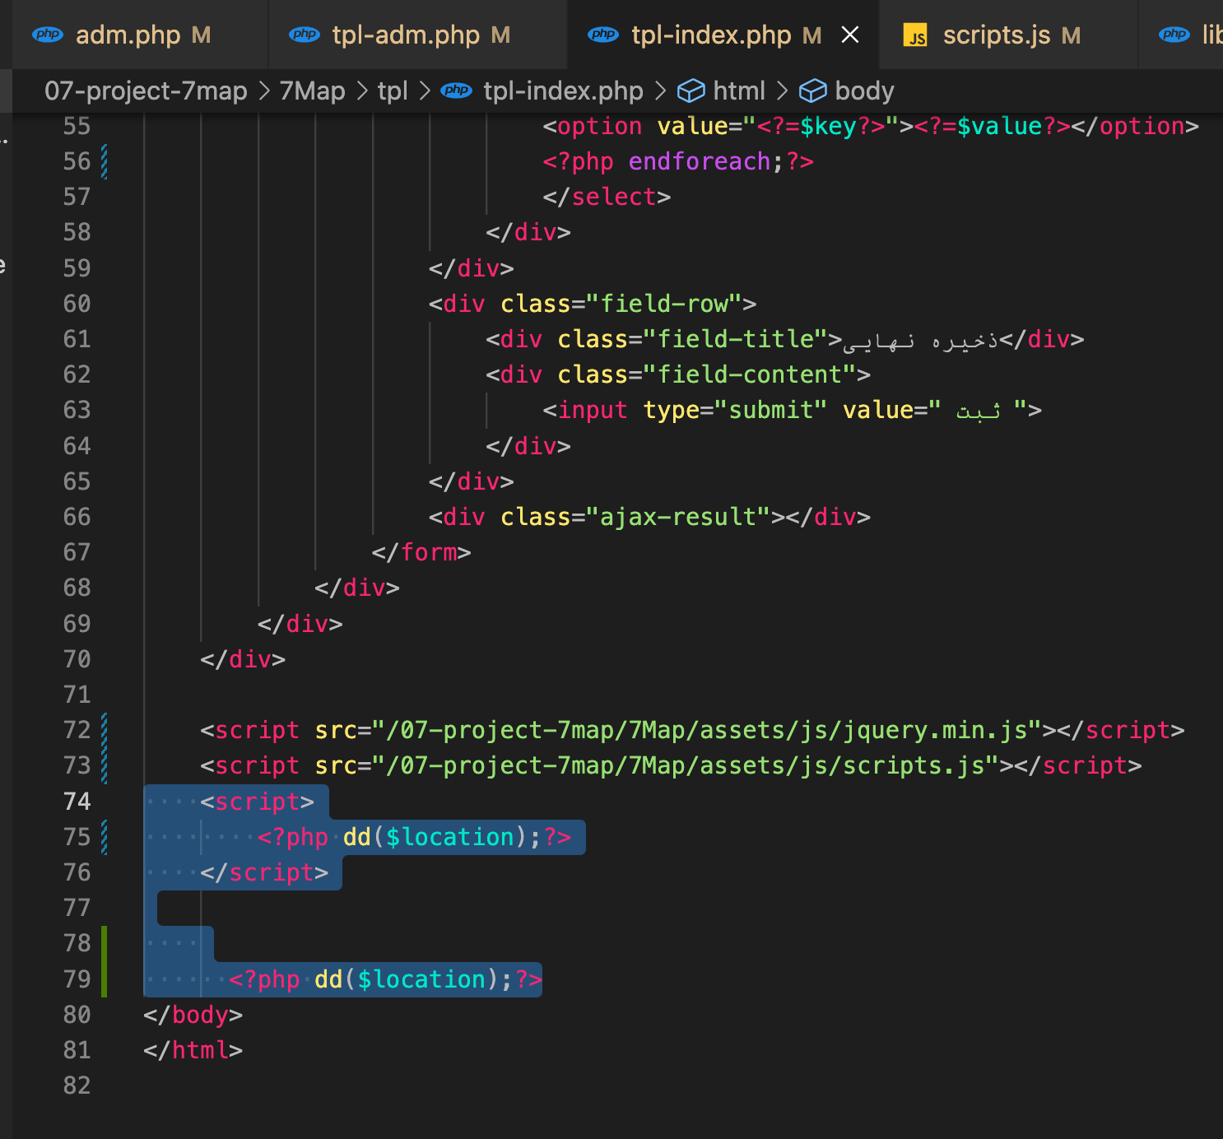Click the field-content class name
The image size is (1223, 1139).
point(750,374)
